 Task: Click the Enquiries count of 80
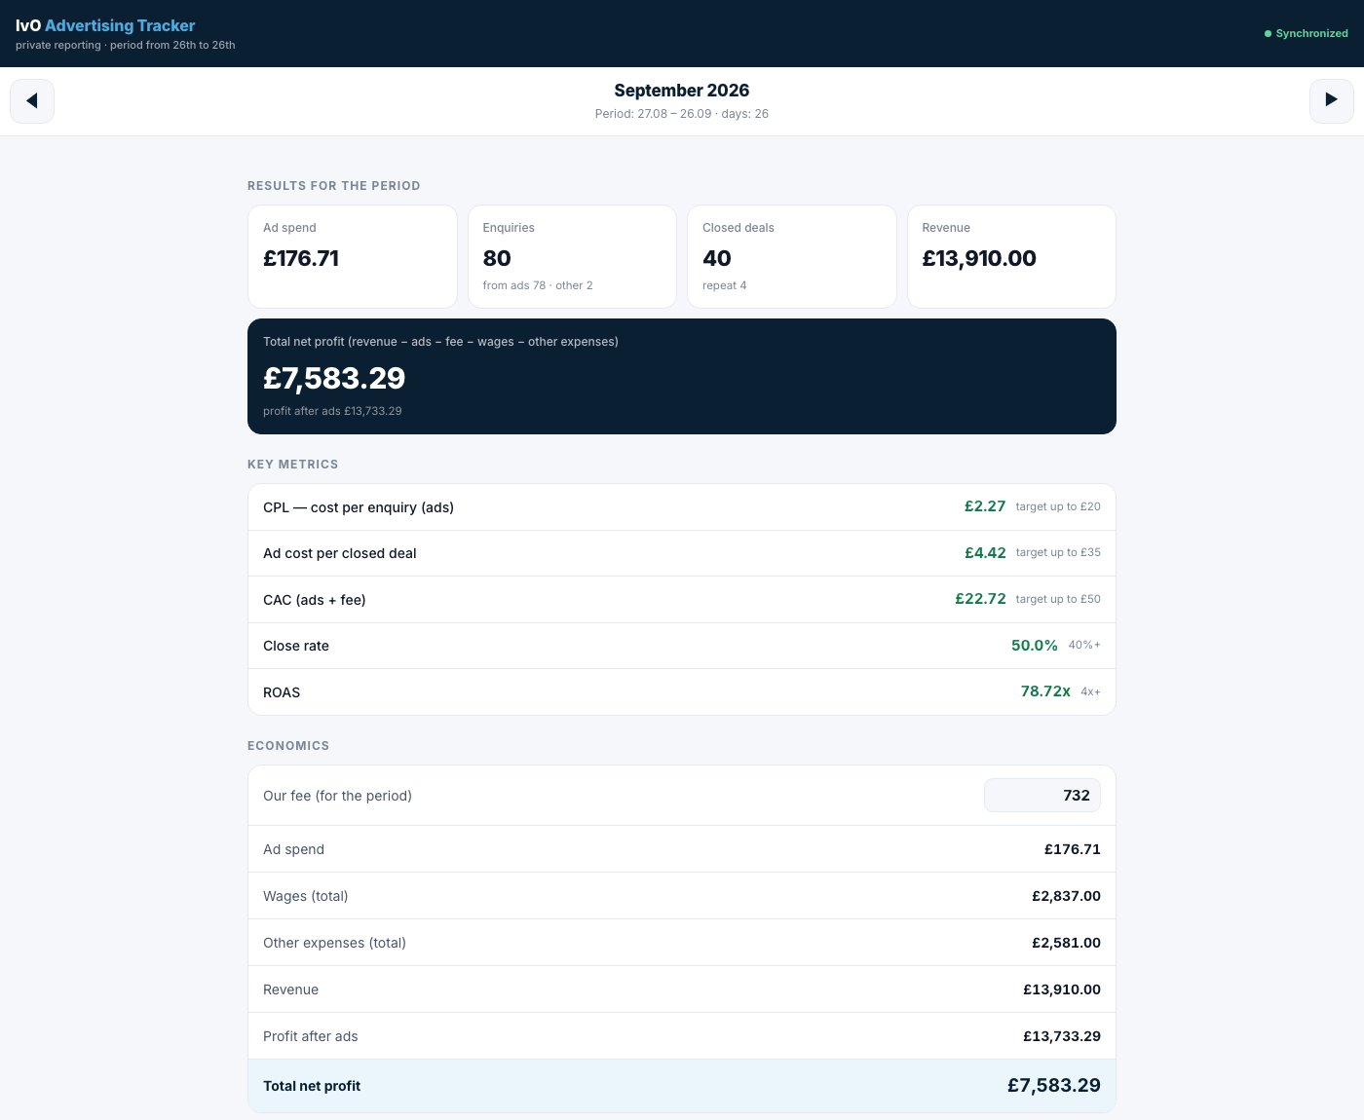tap(497, 258)
